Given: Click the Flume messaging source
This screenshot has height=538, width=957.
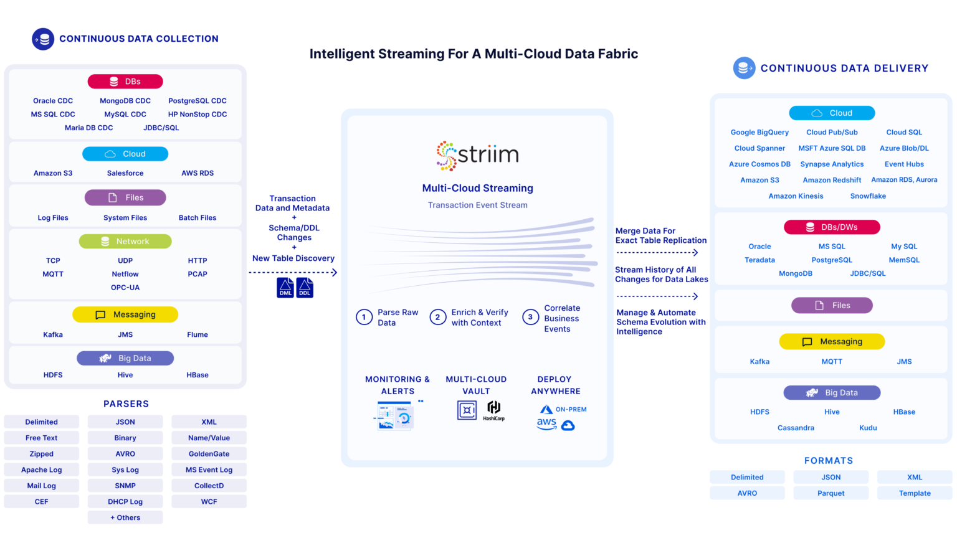Looking at the screenshot, I should (x=198, y=335).
